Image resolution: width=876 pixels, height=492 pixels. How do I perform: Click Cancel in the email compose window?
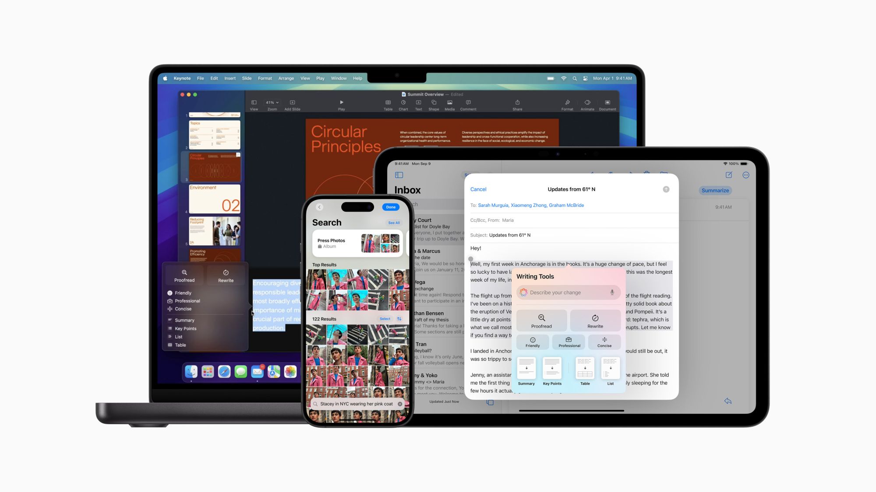[x=478, y=189]
